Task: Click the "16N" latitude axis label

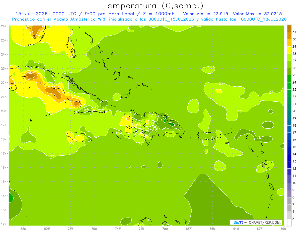Action: (x=4, y=167)
